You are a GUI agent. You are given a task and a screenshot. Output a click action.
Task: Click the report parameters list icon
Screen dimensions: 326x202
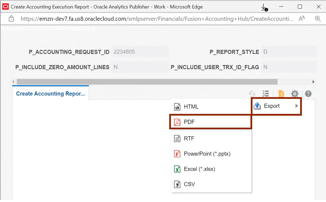click(266, 94)
